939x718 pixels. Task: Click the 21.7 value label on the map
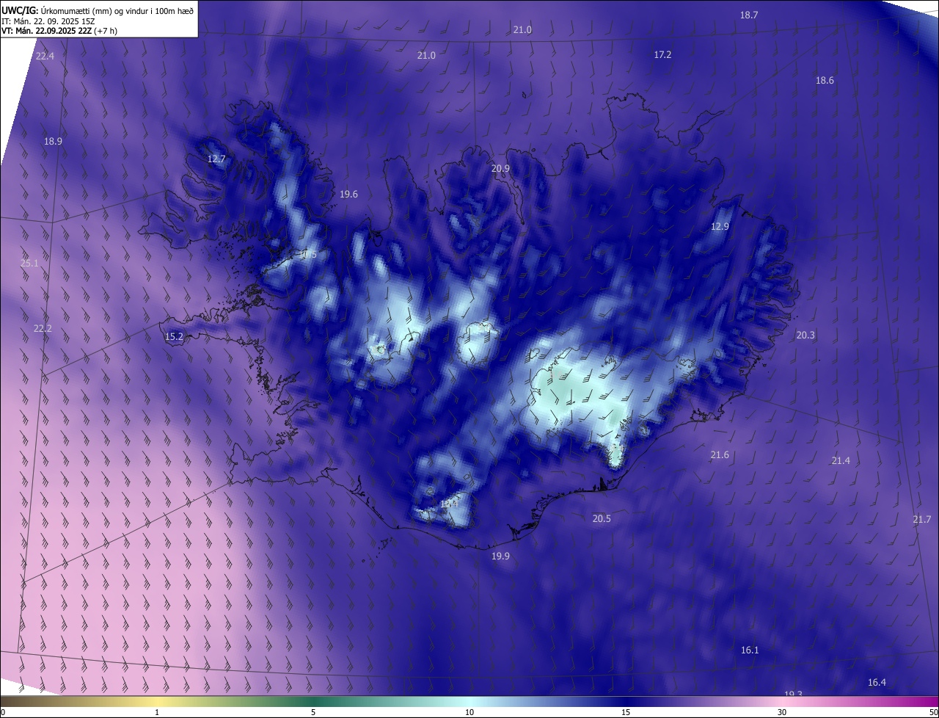click(x=922, y=519)
